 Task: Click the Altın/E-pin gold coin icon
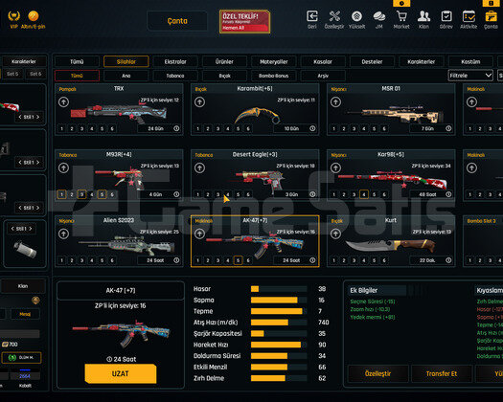point(34,15)
